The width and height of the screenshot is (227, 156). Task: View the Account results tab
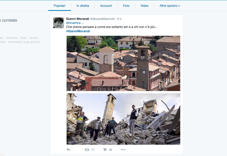coord(106,6)
